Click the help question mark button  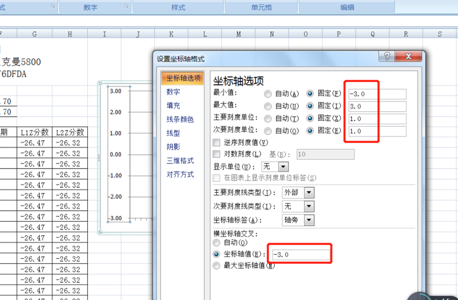pyautogui.click(x=387, y=57)
